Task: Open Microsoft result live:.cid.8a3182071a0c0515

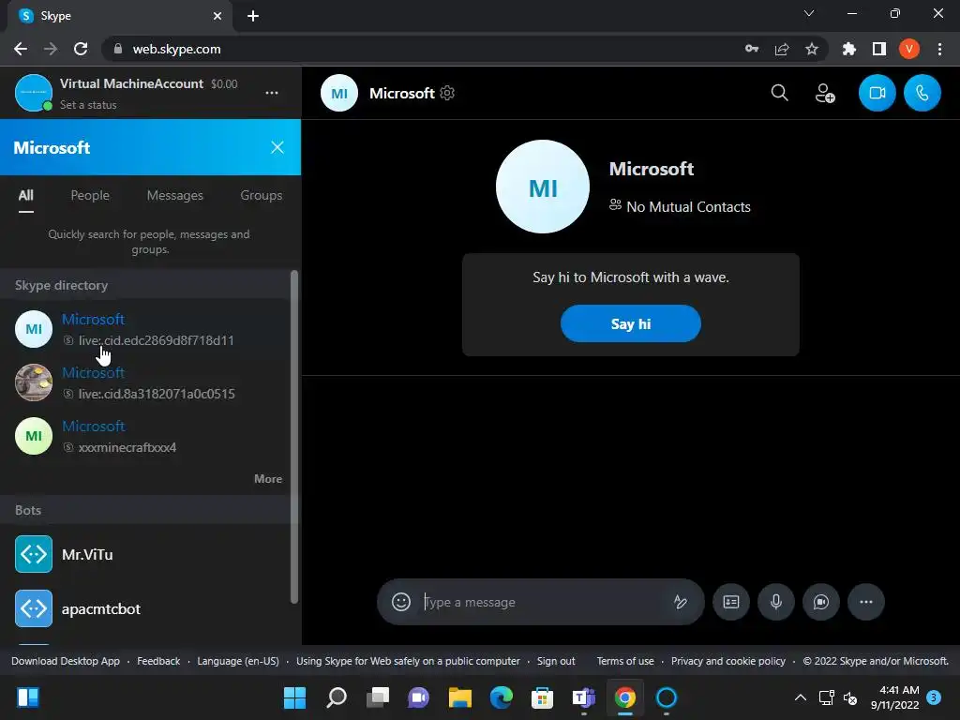Action: click(145, 382)
